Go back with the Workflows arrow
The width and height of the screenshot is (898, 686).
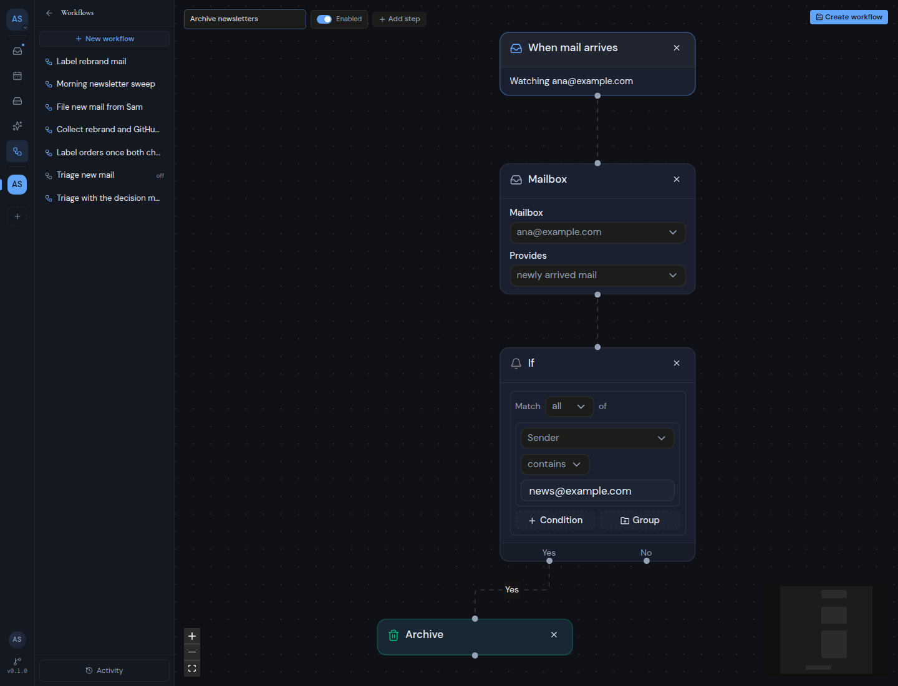pyautogui.click(x=49, y=12)
